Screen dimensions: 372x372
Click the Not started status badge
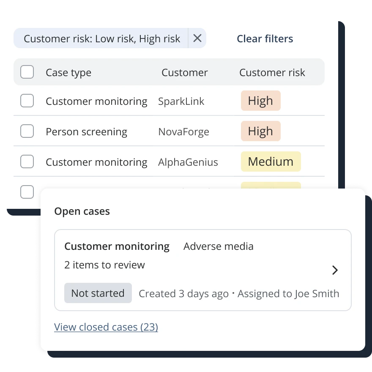click(98, 293)
